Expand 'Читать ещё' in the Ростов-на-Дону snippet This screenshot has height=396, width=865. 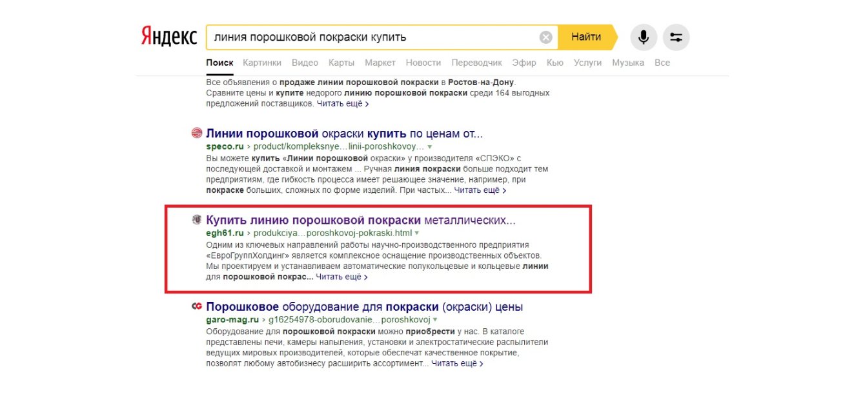343,103
